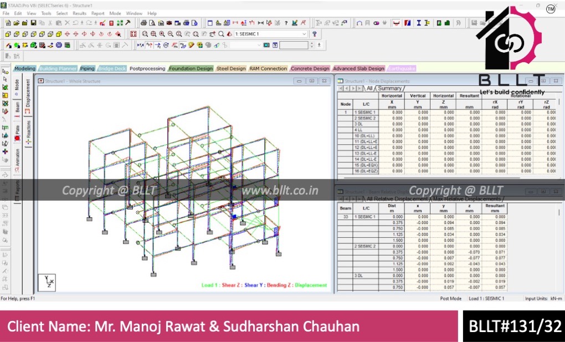Switch to Max Relative Displacements tab
Image resolution: width=565 pixels, height=342 pixels.
tap(466, 199)
